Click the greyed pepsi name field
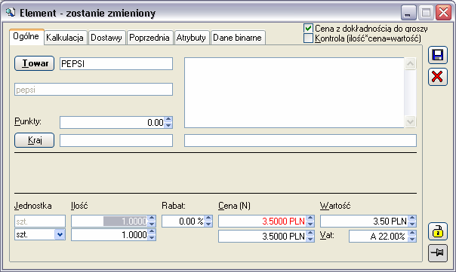 [x=94, y=90]
